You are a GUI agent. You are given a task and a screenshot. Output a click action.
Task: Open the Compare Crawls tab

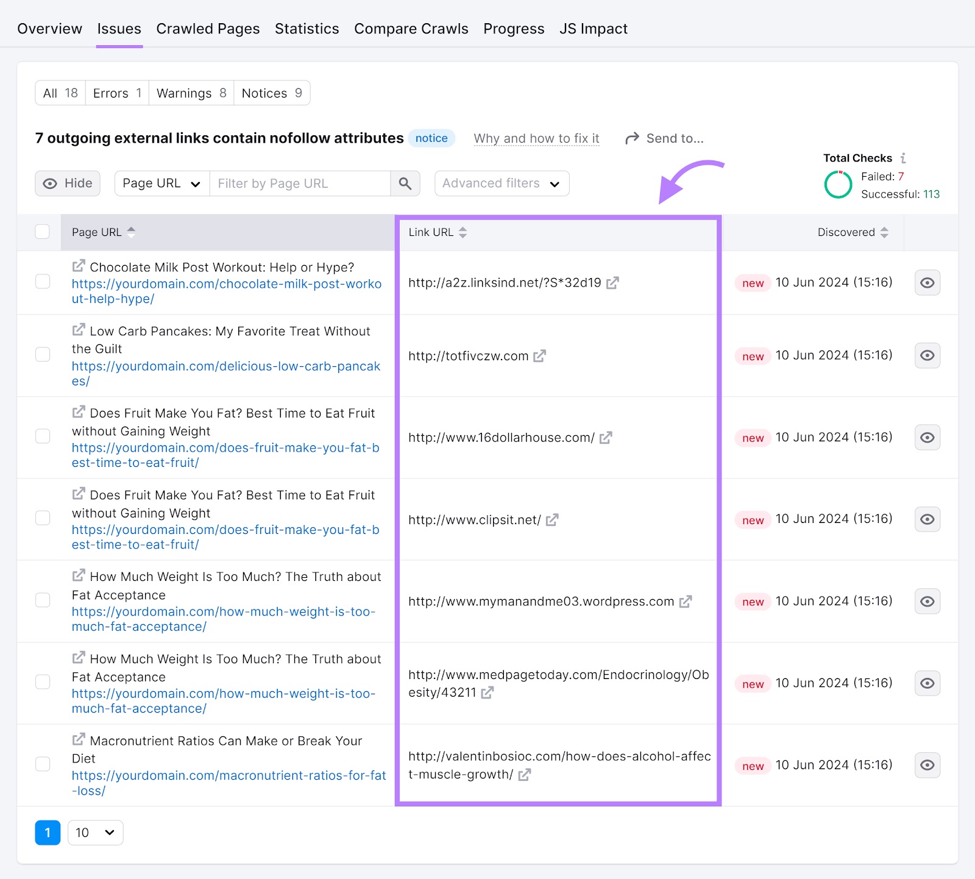tap(411, 28)
